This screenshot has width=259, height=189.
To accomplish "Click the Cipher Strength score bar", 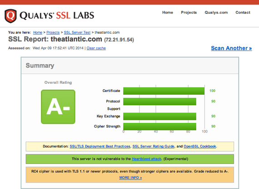I will click(160, 127).
